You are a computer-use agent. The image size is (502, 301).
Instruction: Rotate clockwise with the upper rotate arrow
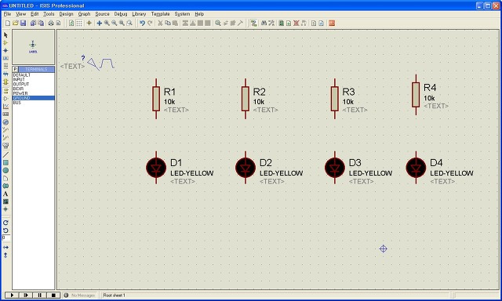[5, 223]
